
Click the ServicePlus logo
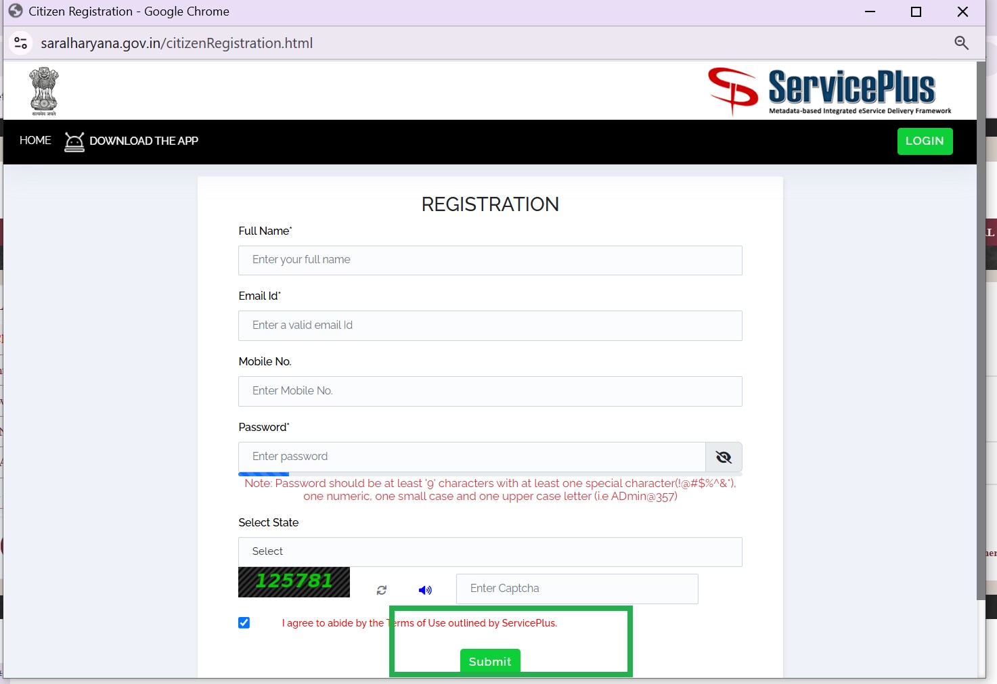829,91
